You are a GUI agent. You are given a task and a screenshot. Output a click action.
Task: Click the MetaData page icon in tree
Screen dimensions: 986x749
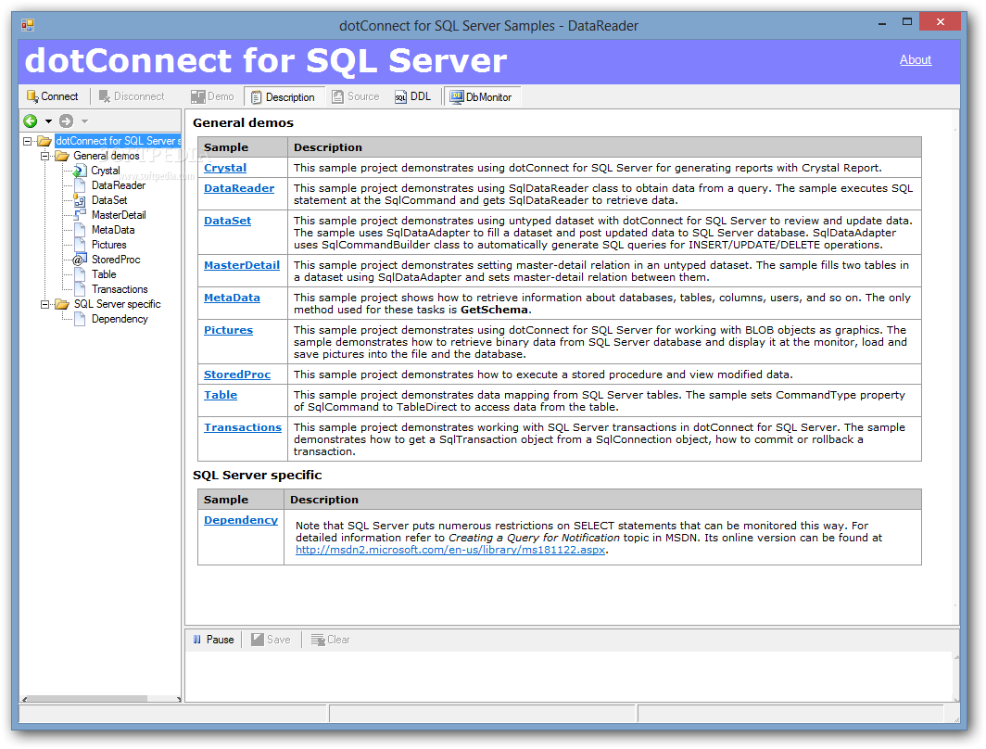pyautogui.click(x=80, y=230)
